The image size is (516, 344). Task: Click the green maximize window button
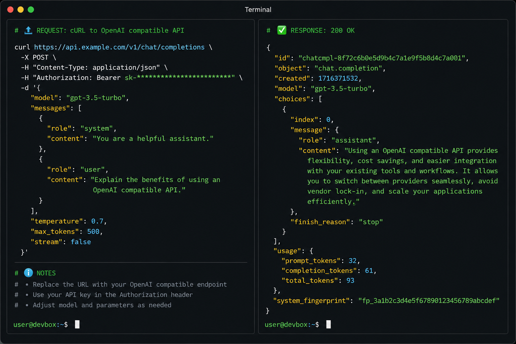pos(31,9)
